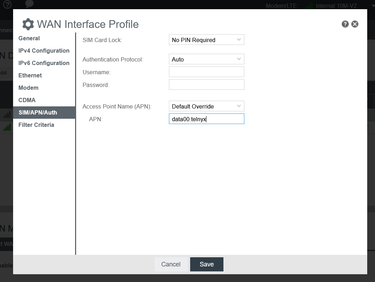Expand the Authentication Protocol dropdown
Image resolution: width=375 pixels, height=282 pixels.
pyautogui.click(x=206, y=59)
